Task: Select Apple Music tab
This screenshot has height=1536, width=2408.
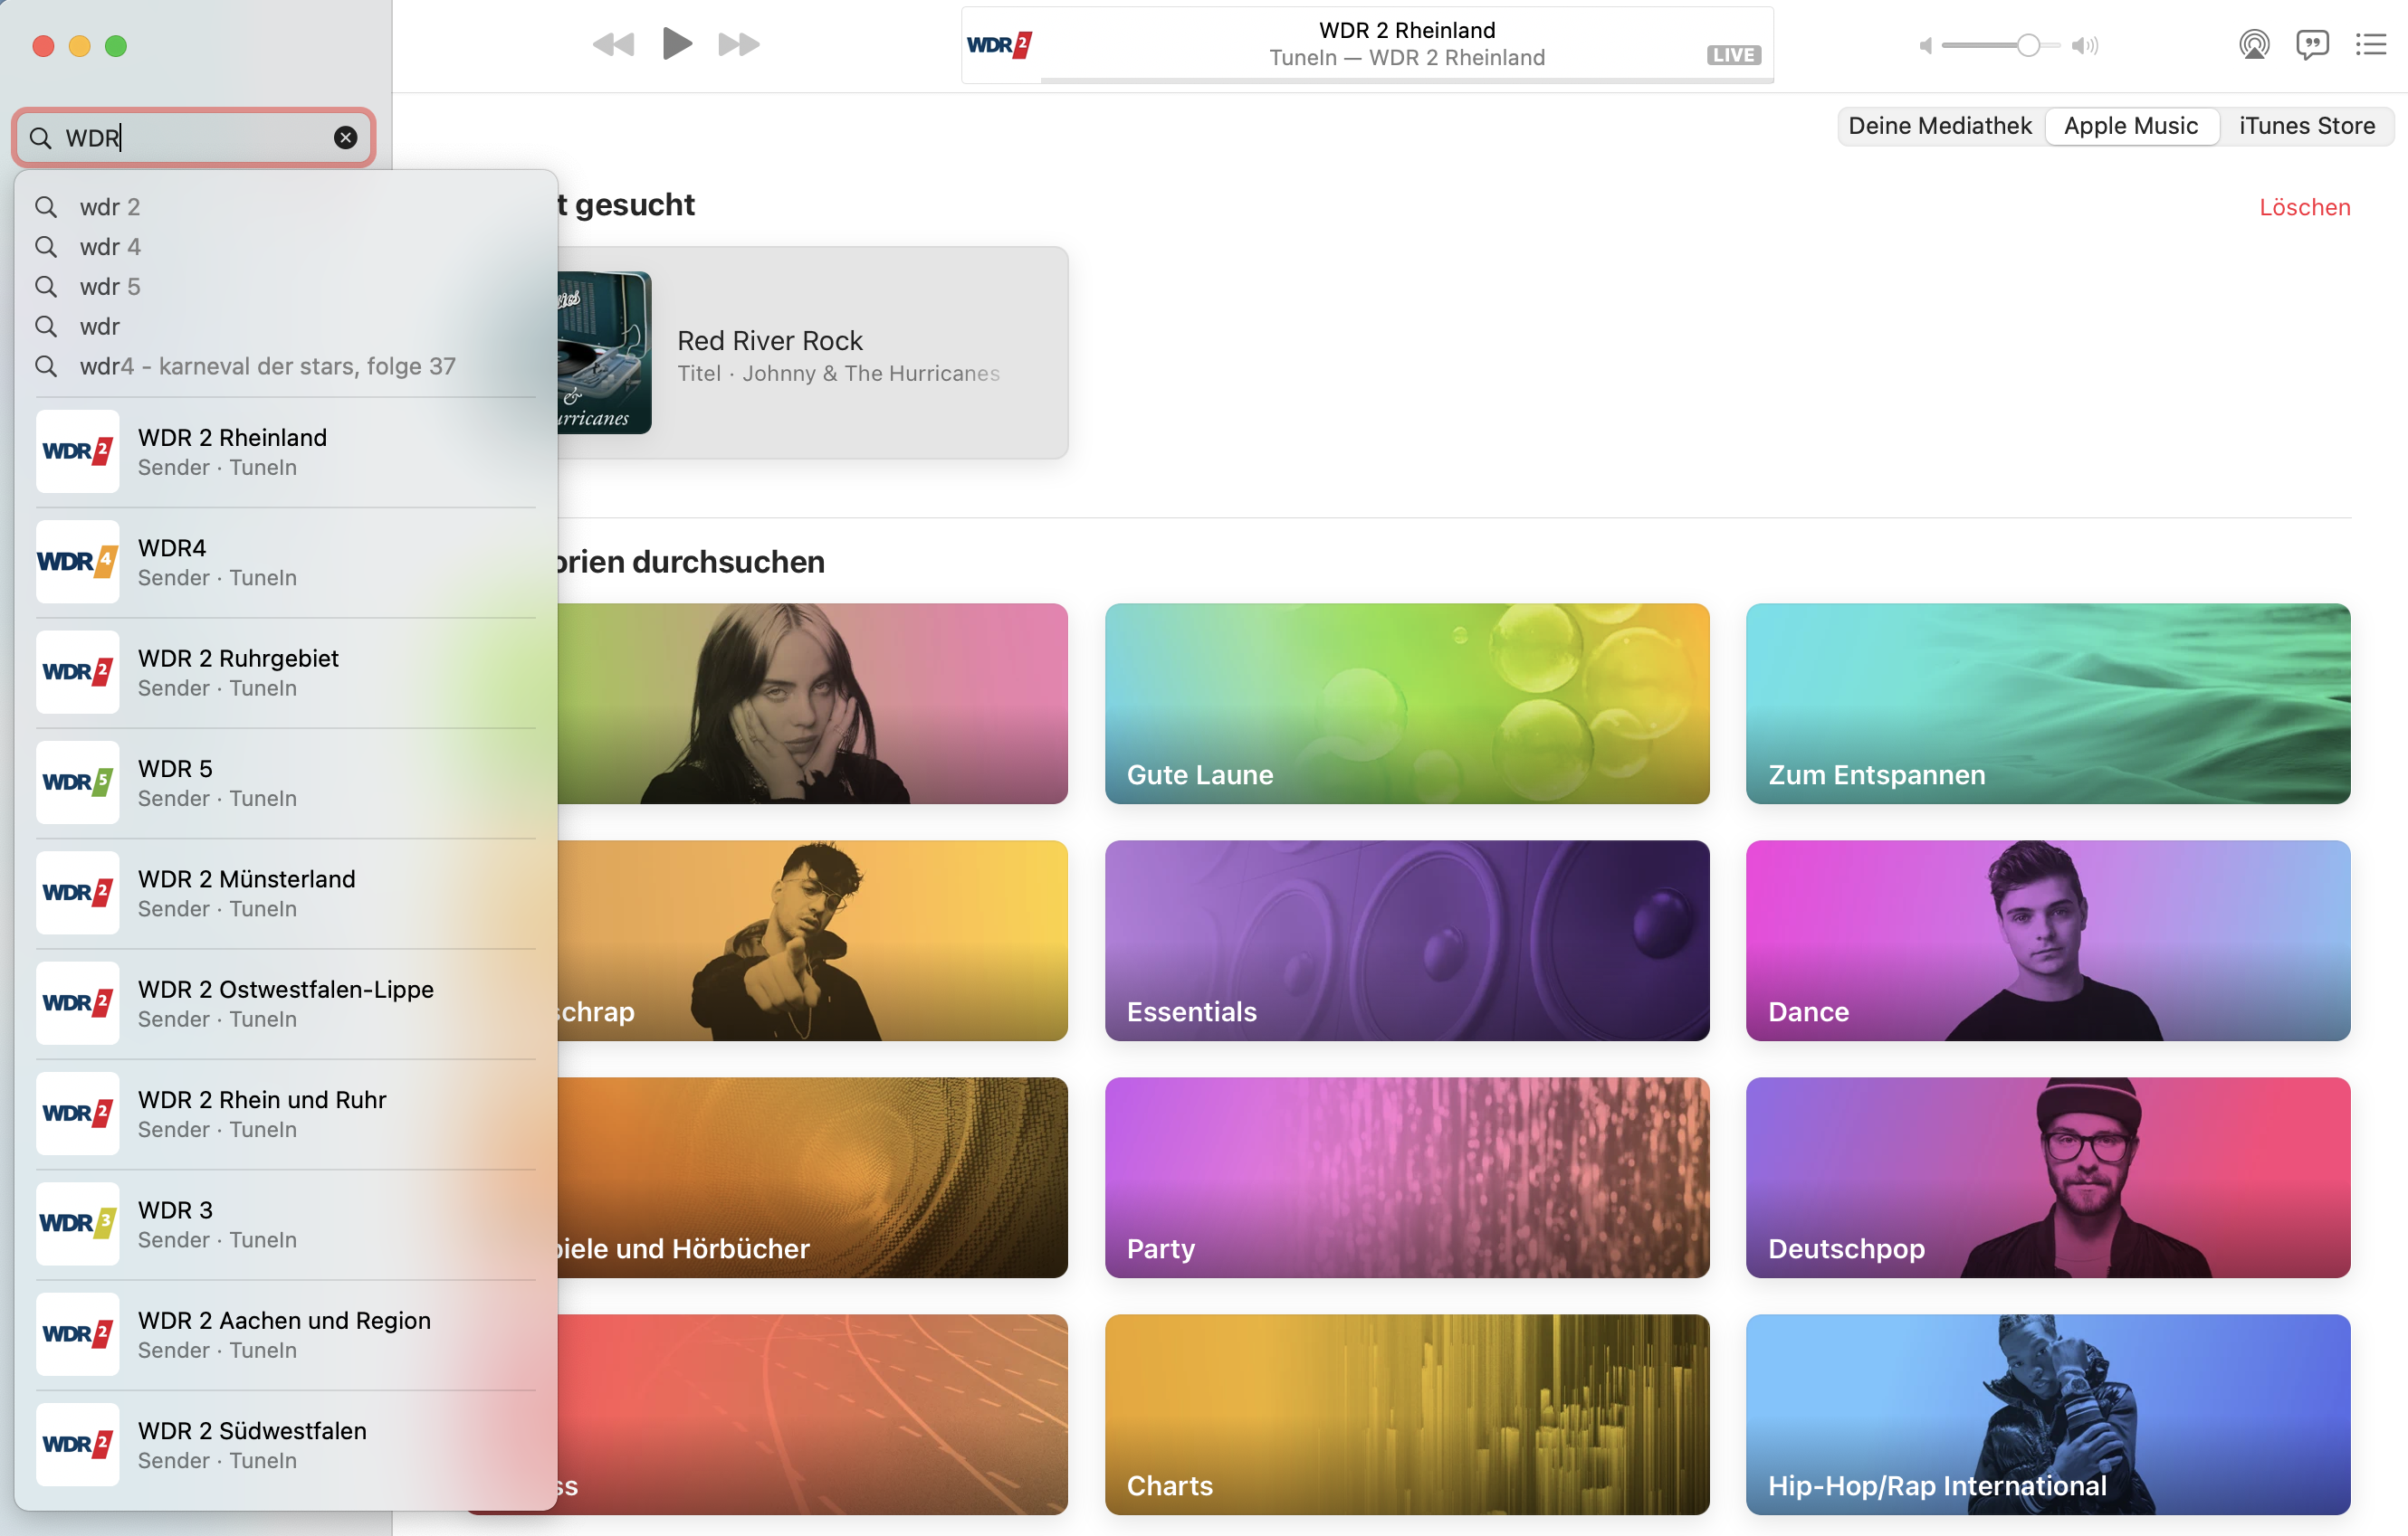Action: click(2130, 126)
